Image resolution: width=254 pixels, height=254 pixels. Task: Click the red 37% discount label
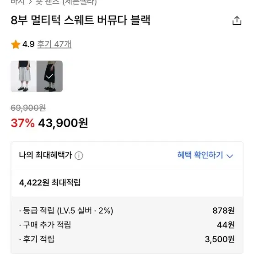point(23,123)
